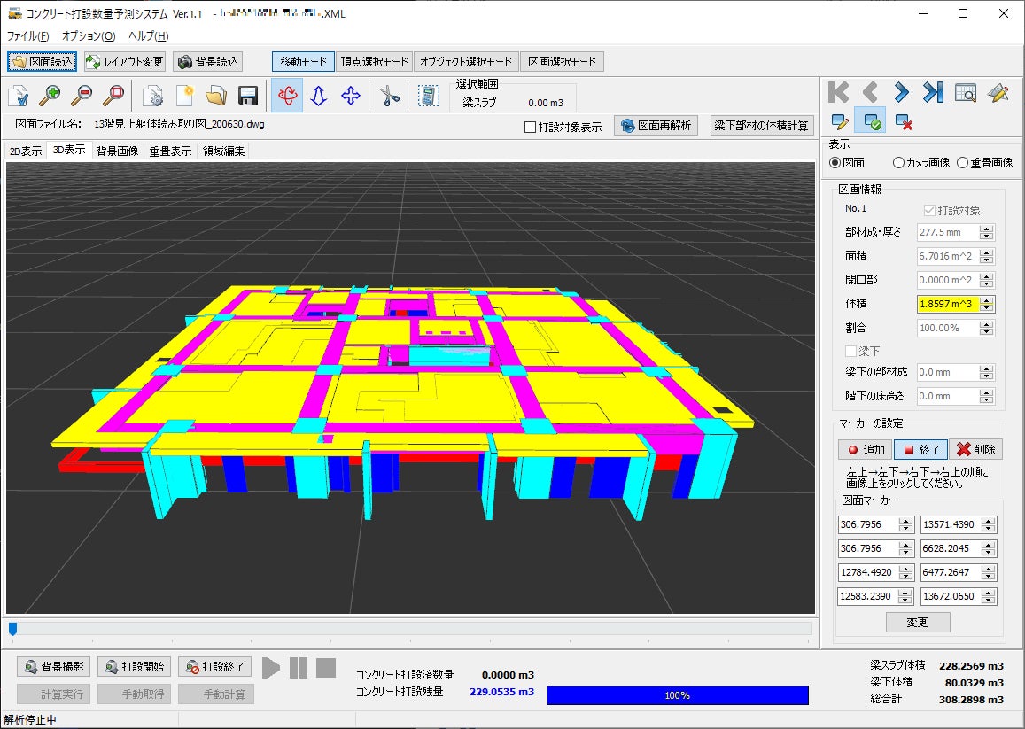Go to next section with right chevron
Viewport: 1025px width, 729px height.
(902, 92)
